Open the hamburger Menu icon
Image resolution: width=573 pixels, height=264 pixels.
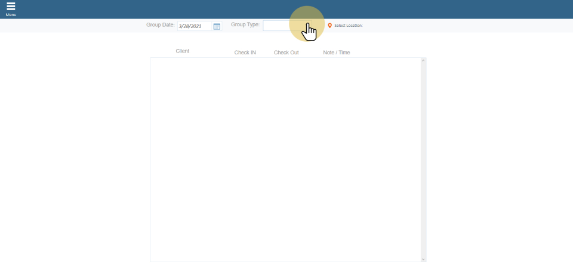click(x=11, y=7)
